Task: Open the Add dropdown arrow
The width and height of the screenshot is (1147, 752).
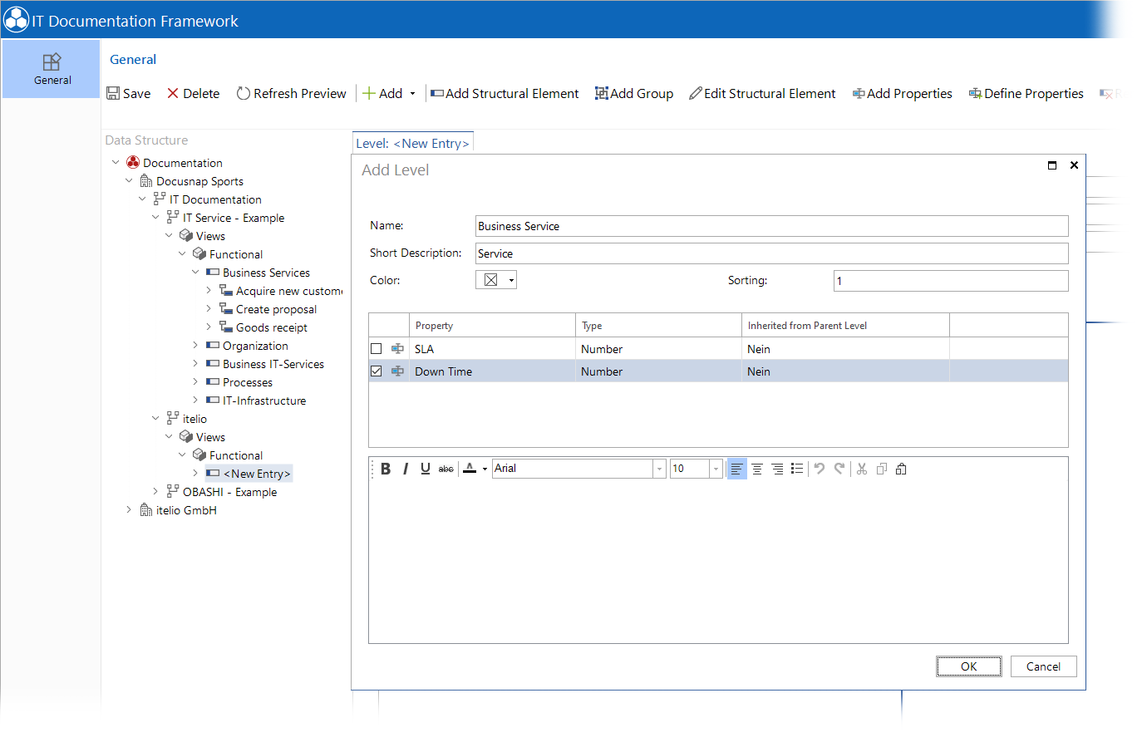Action: click(412, 94)
